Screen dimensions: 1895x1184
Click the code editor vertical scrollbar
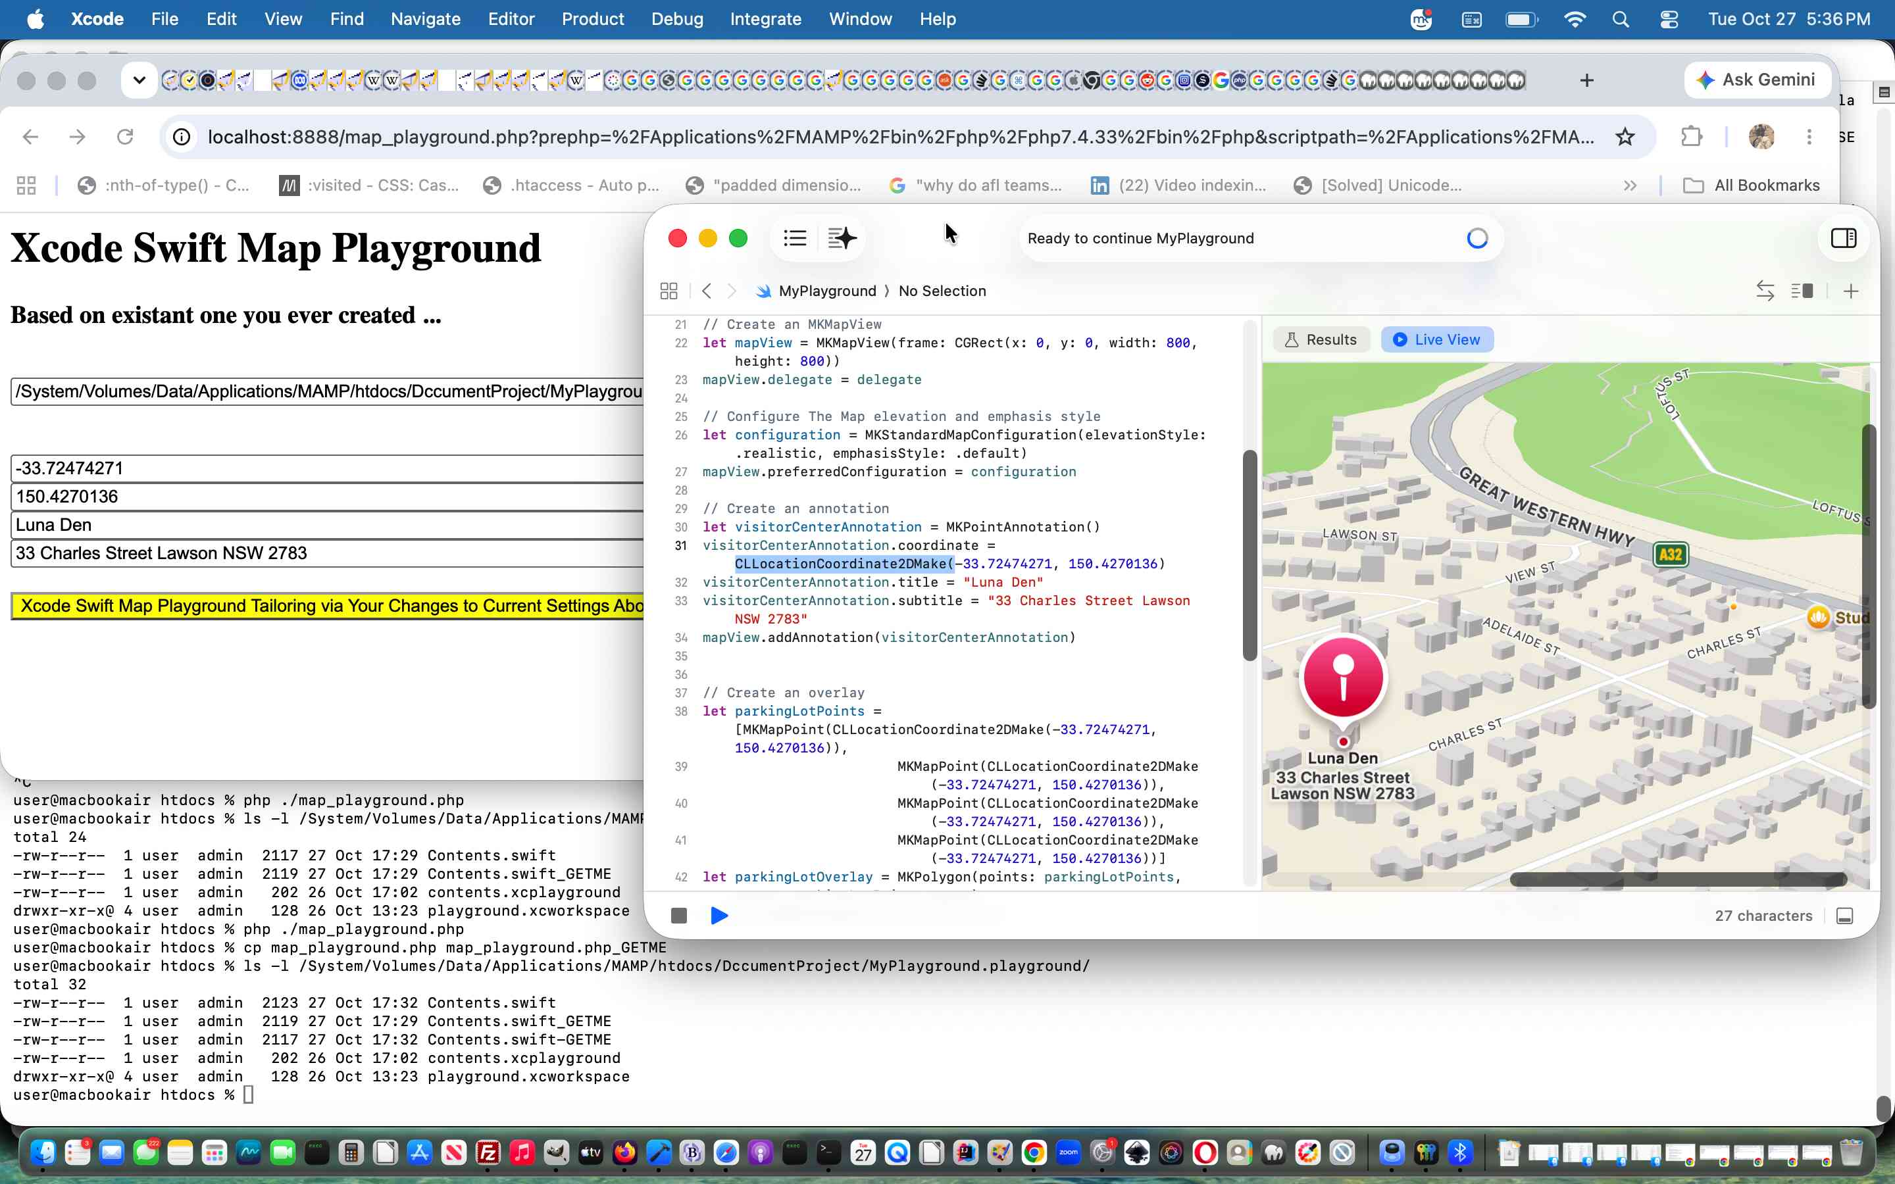pos(1250,555)
